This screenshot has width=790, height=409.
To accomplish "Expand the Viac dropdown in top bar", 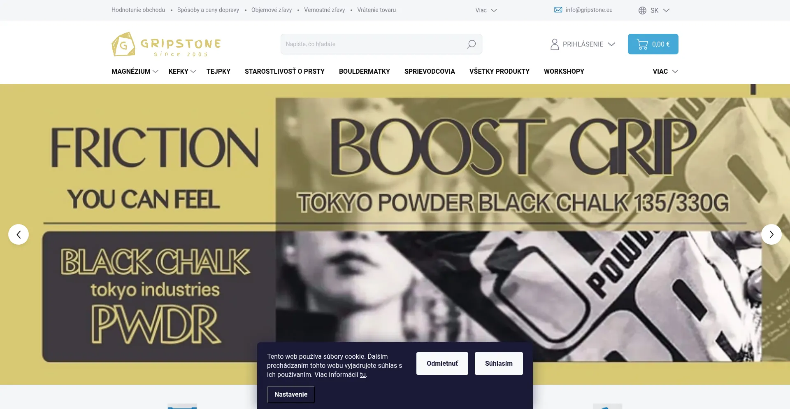I will (x=486, y=10).
